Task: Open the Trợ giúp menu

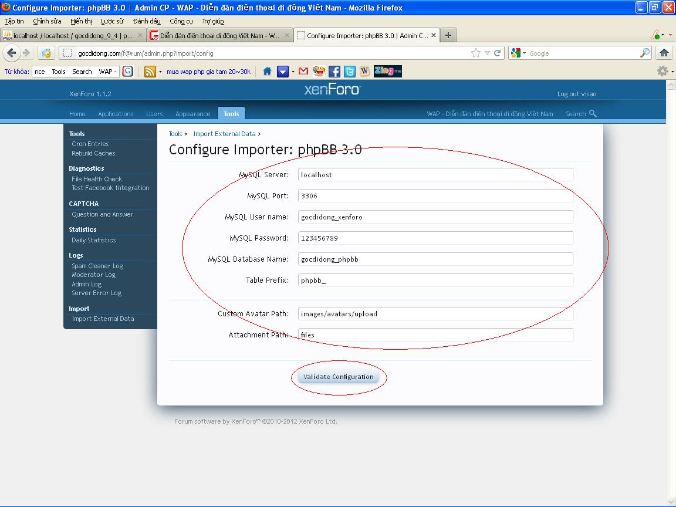Action: (213, 21)
